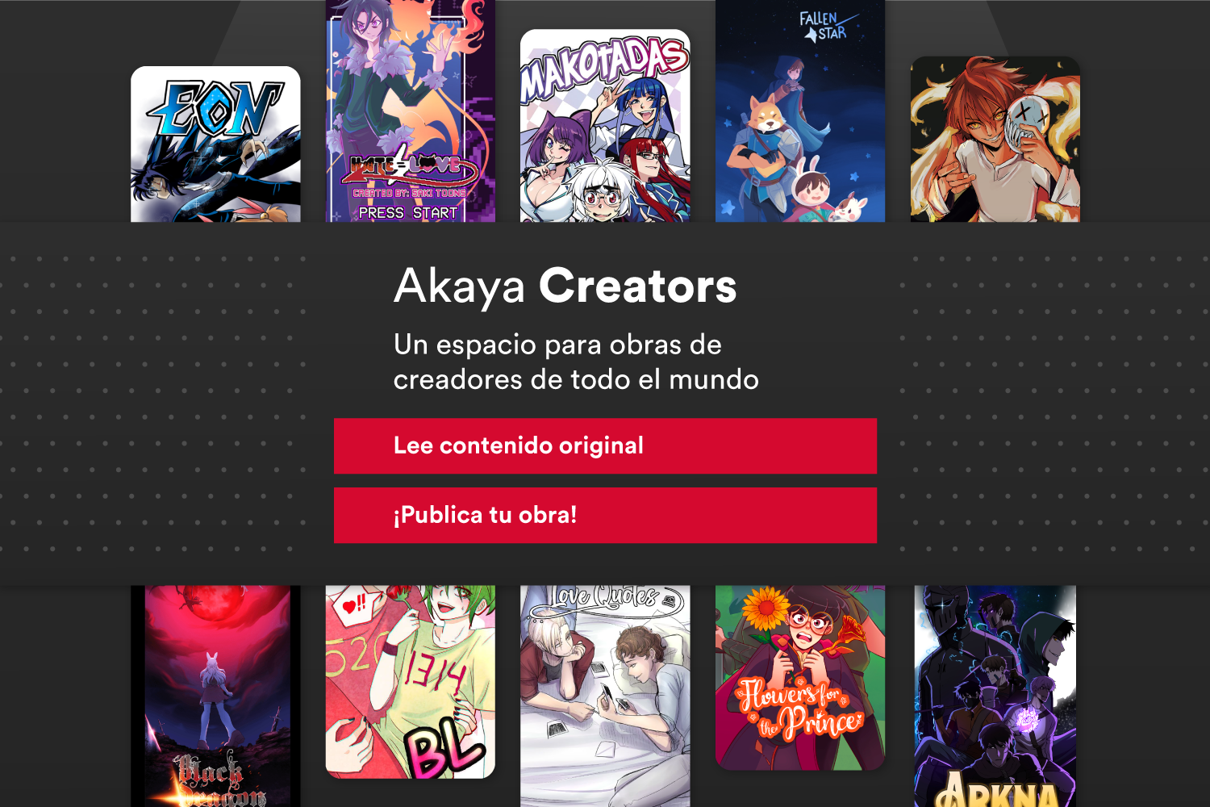1210x807 pixels.
Task: Click the PRESS START text on cover
Action: (408, 213)
